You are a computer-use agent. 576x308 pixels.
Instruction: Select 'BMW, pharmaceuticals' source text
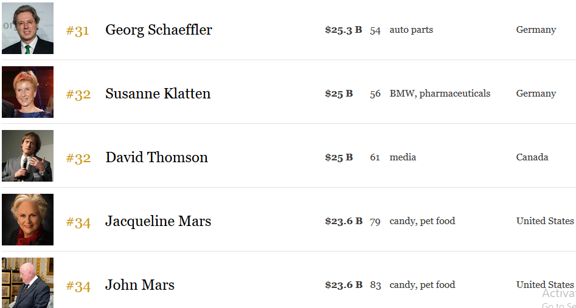440,94
